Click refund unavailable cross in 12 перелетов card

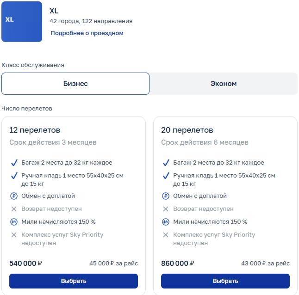click(14, 209)
